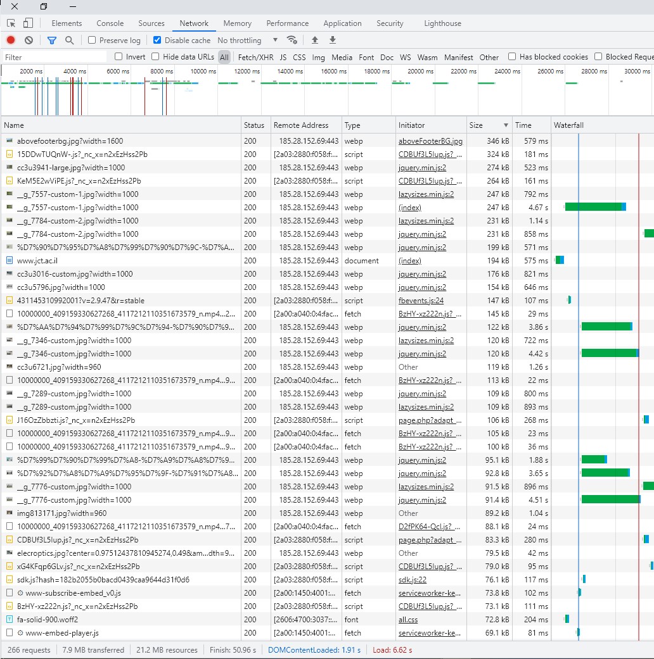
Task: Click the script icon beside 15DDwTUQnW-.js row
Action: tap(10, 154)
